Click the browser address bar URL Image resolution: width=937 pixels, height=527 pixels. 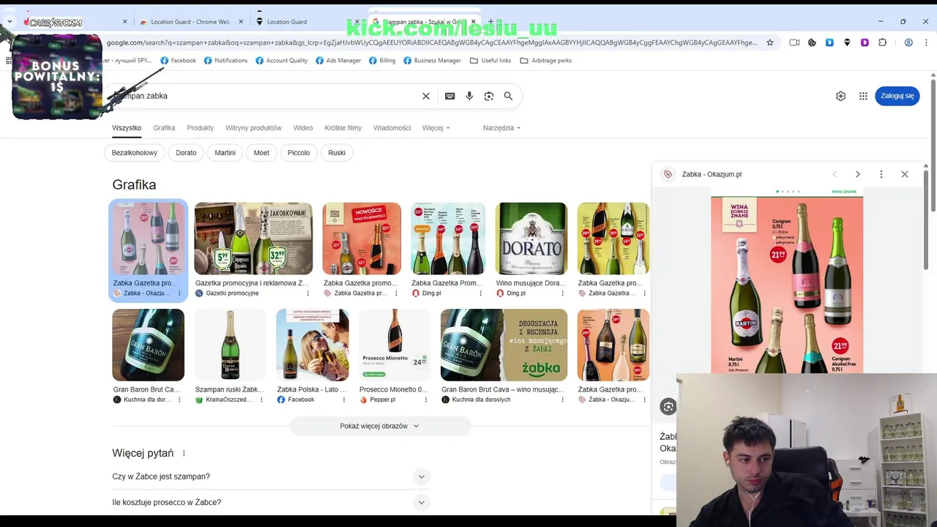(432, 42)
